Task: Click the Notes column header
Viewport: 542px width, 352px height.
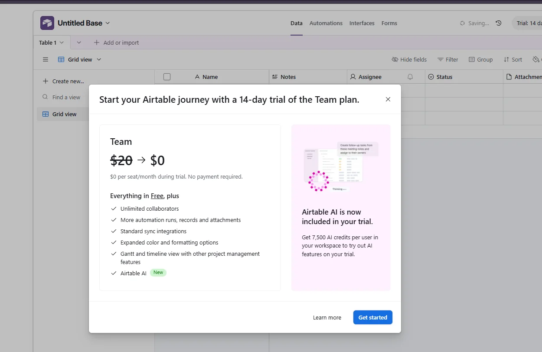Action: (308, 77)
